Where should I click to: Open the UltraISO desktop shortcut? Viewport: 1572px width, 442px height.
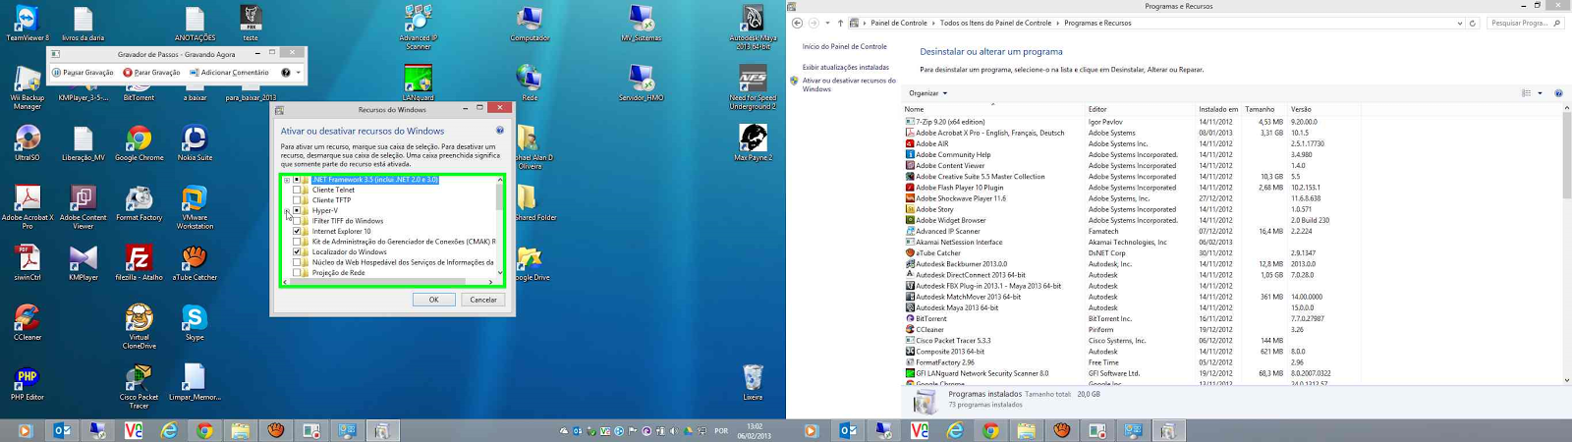(28, 143)
